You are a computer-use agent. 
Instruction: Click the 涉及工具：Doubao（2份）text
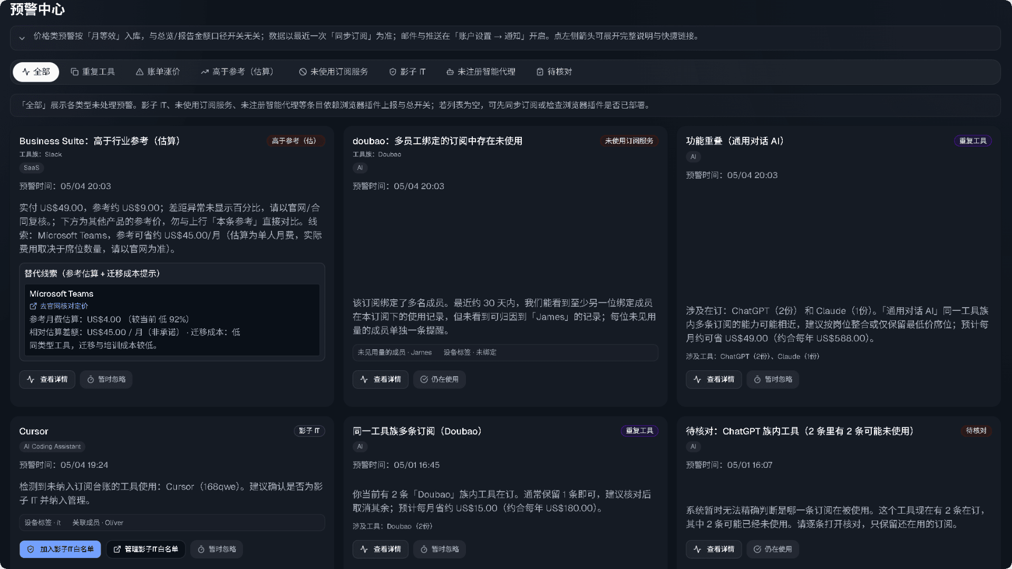(x=393, y=526)
